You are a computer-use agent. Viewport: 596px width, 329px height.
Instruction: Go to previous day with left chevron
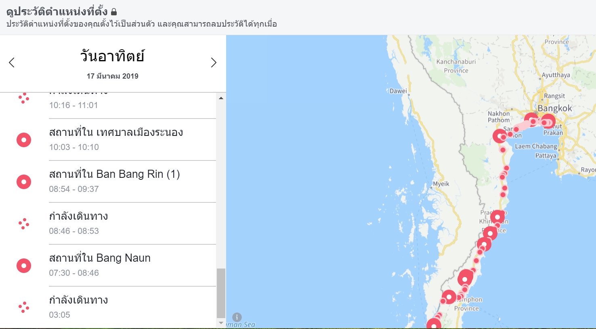point(12,62)
